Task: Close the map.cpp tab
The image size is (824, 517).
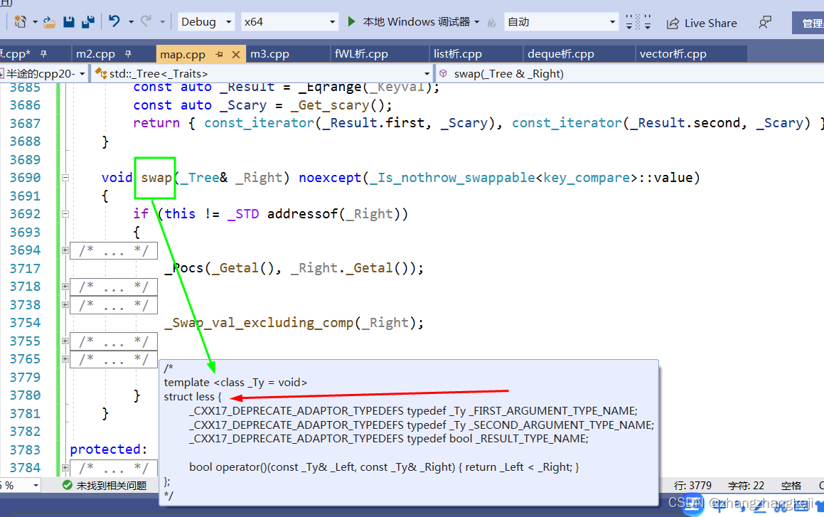Action: [236, 55]
